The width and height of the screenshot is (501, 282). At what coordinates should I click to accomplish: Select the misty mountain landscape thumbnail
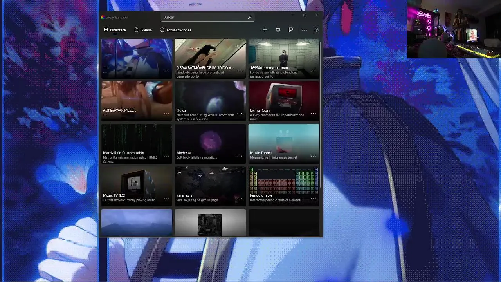pos(137,223)
